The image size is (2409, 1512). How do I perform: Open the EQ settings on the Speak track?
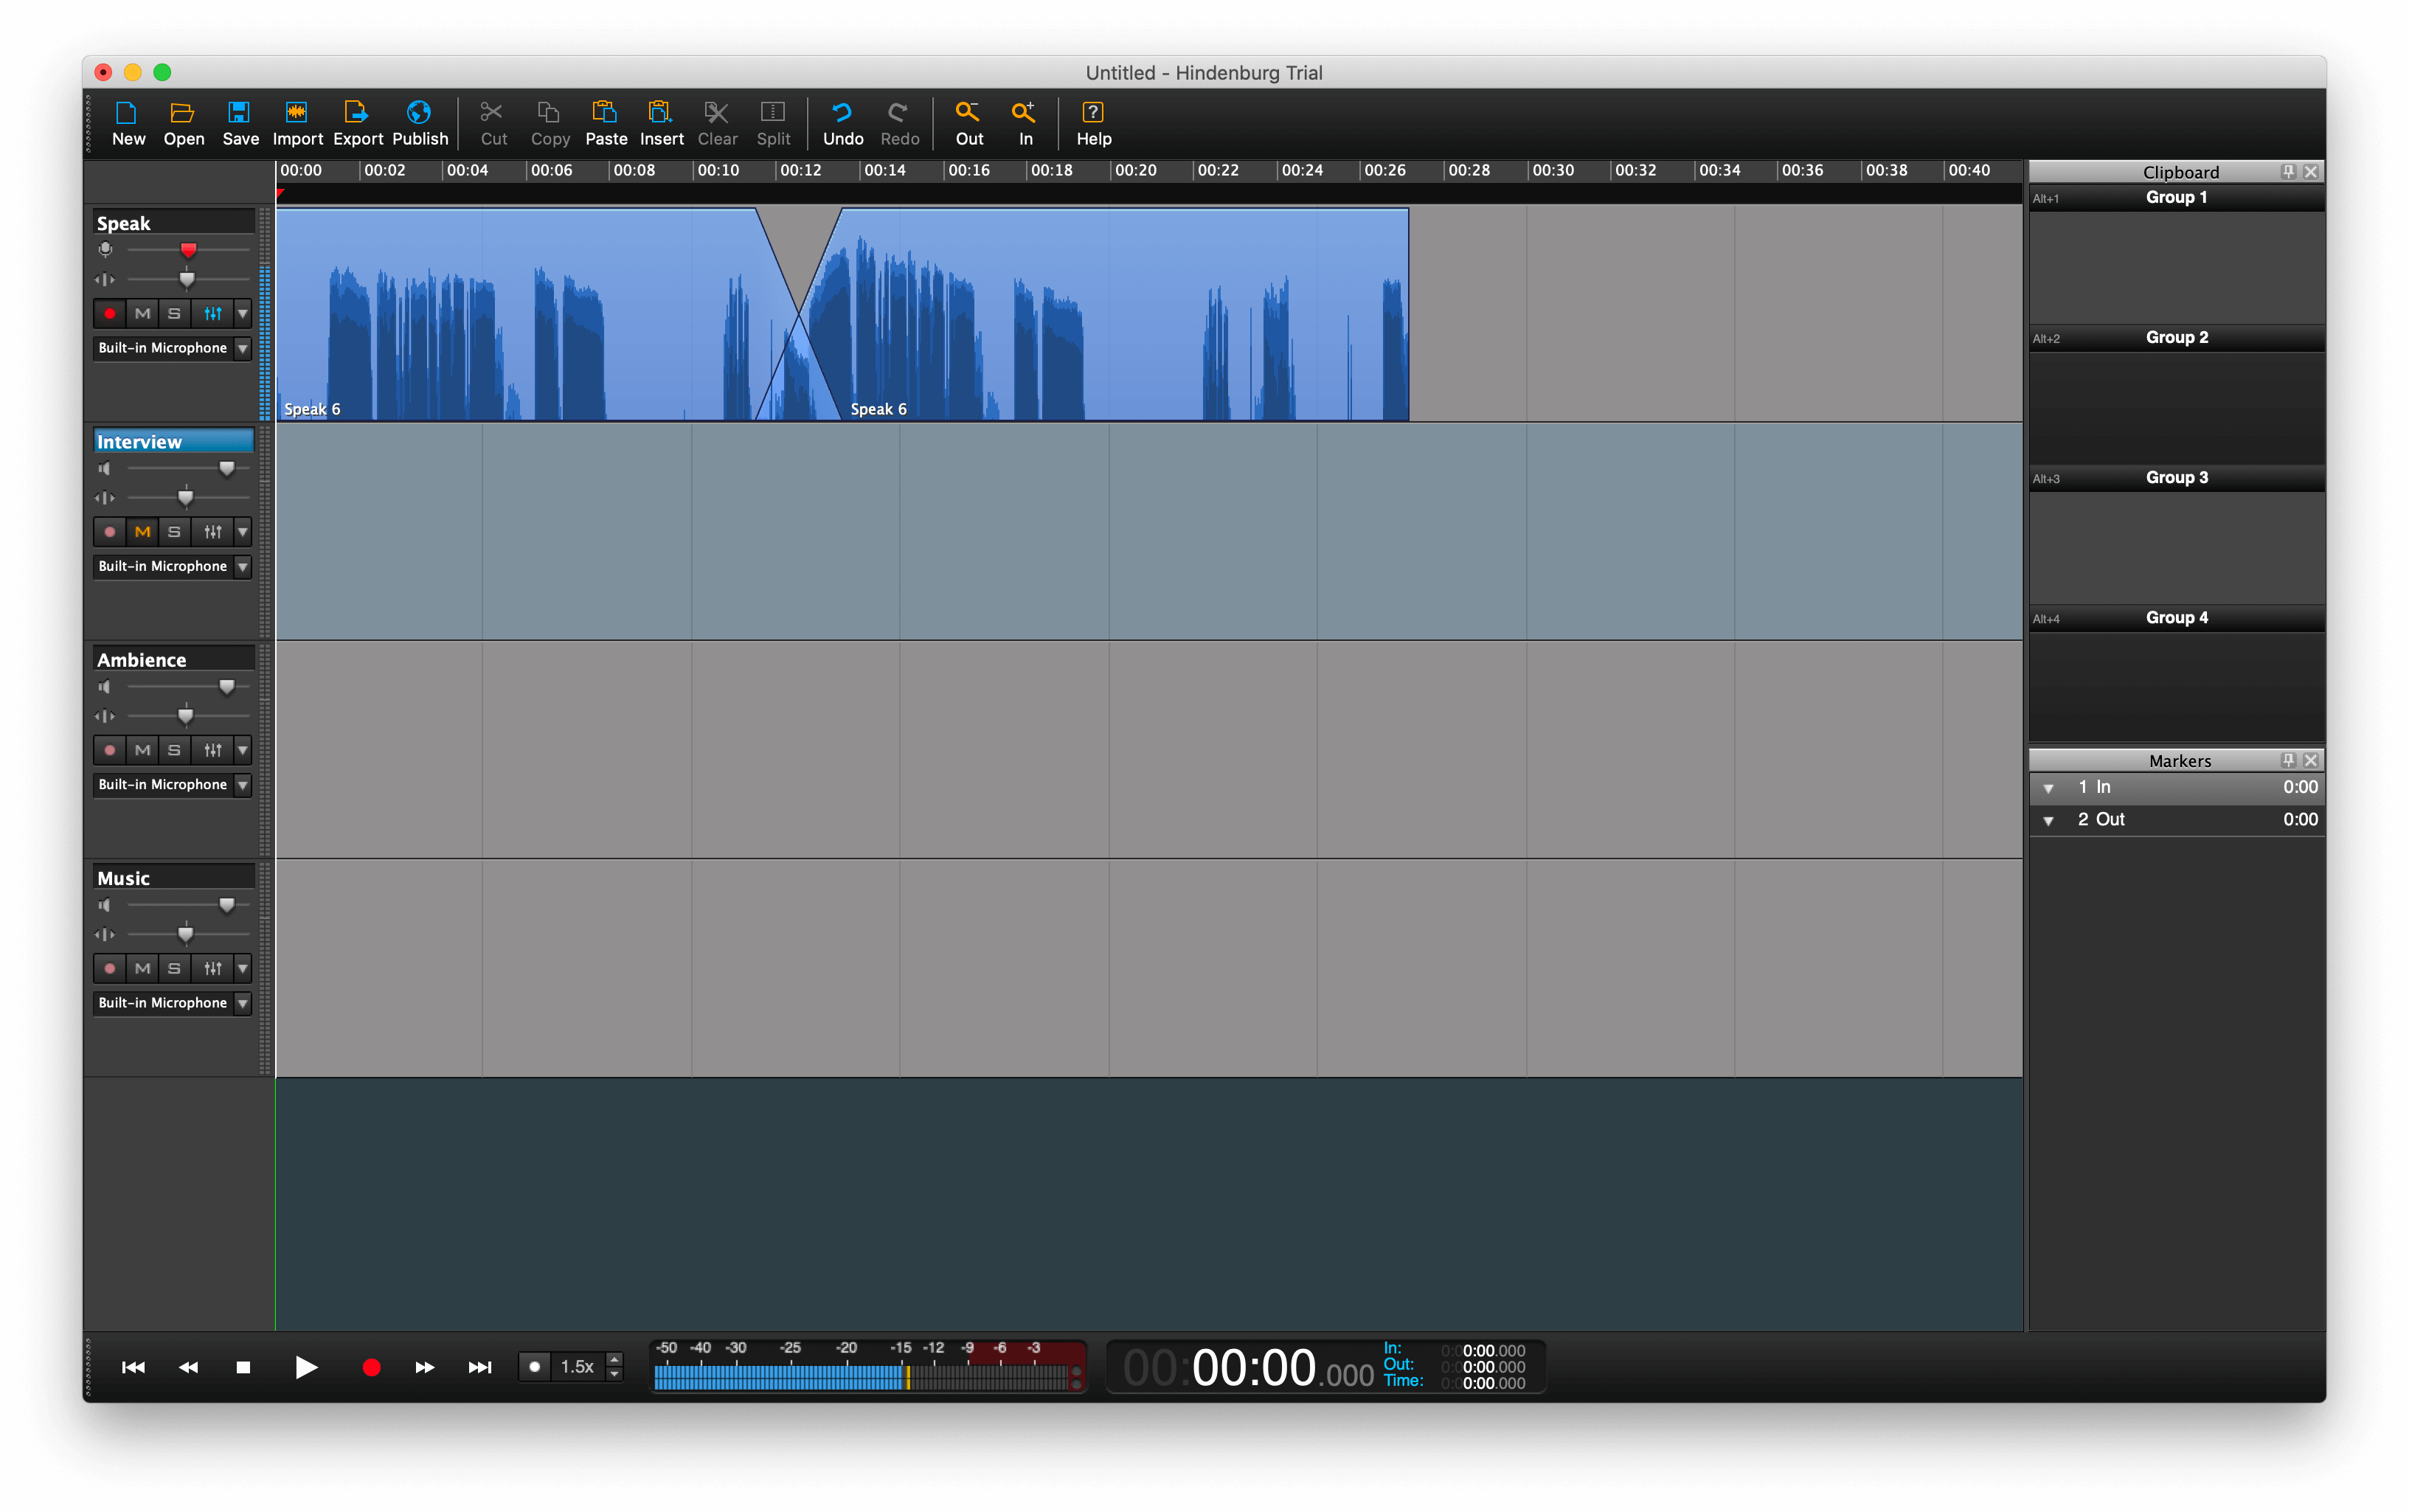[211, 313]
